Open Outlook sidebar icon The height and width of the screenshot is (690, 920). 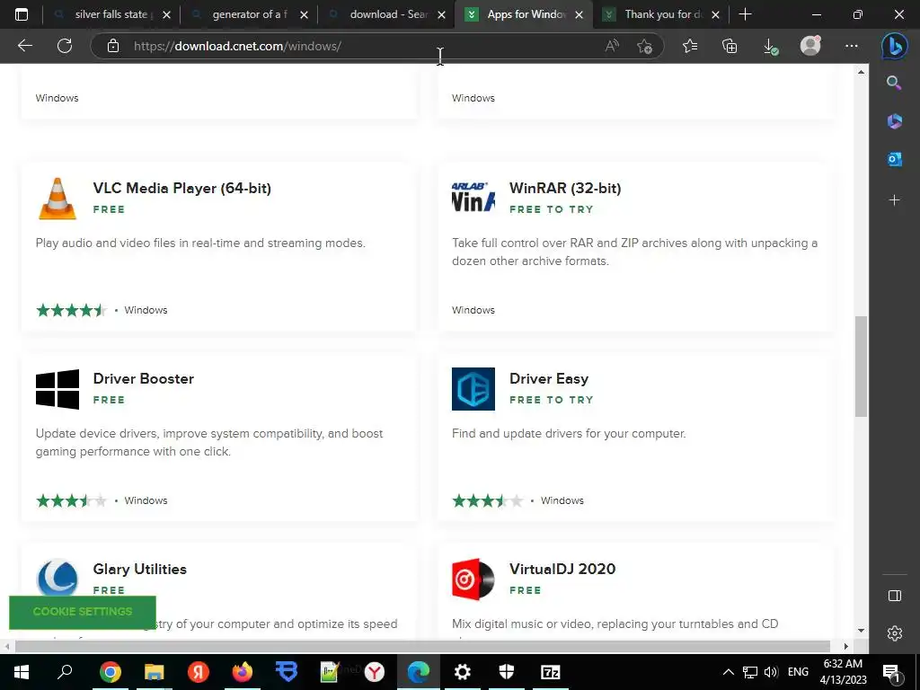[x=894, y=159]
